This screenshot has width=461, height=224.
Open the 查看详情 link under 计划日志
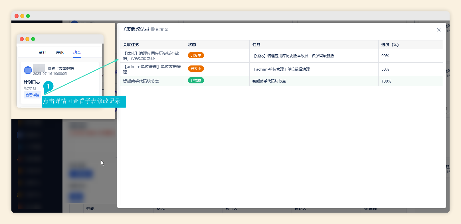pos(33,95)
